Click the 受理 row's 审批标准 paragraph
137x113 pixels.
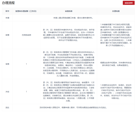point(68,35)
